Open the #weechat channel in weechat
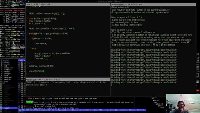This screenshot has width=200, height=113. pos(8,79)
